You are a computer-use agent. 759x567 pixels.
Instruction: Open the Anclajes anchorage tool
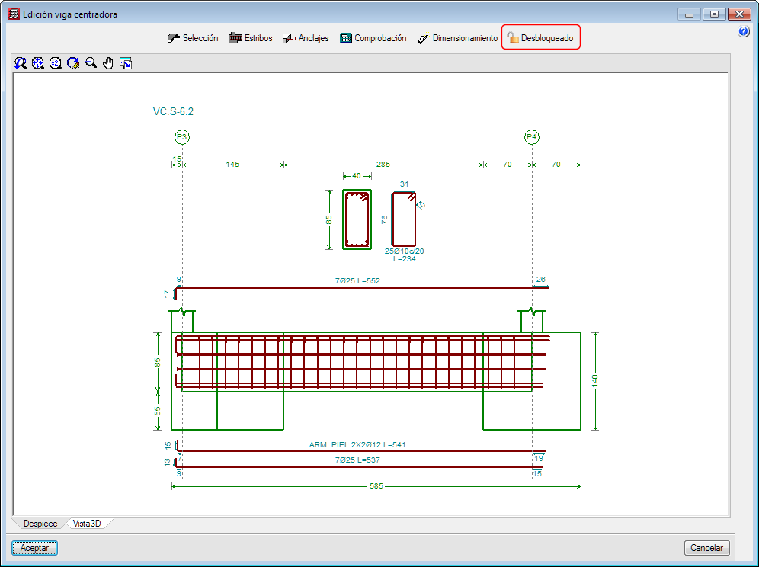coord(306,38)
